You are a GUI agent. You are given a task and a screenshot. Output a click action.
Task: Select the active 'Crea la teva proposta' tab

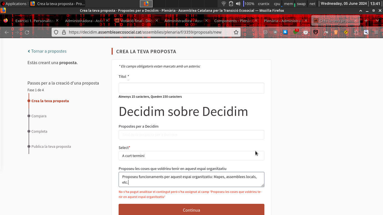coord(336,21)
